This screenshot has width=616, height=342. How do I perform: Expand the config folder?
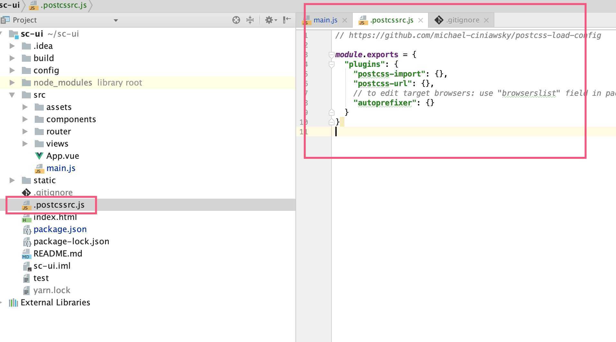12,70
